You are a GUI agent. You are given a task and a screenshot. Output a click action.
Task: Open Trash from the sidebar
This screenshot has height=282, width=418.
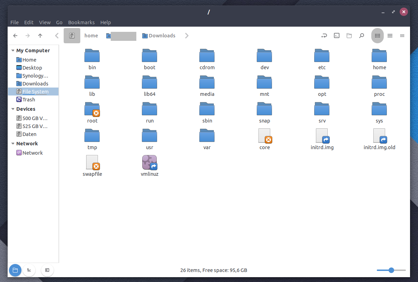coord(29,100)
